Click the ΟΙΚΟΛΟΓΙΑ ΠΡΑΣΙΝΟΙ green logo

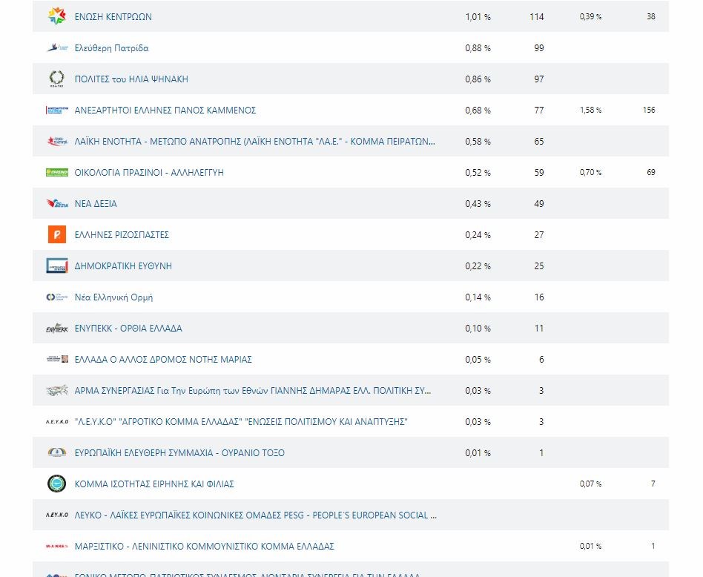pos(57,172)
